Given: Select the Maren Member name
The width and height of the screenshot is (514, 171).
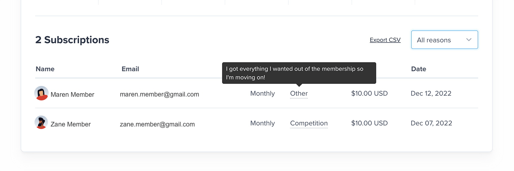Looking at the screenshot, I should click(x=72, y=95).
